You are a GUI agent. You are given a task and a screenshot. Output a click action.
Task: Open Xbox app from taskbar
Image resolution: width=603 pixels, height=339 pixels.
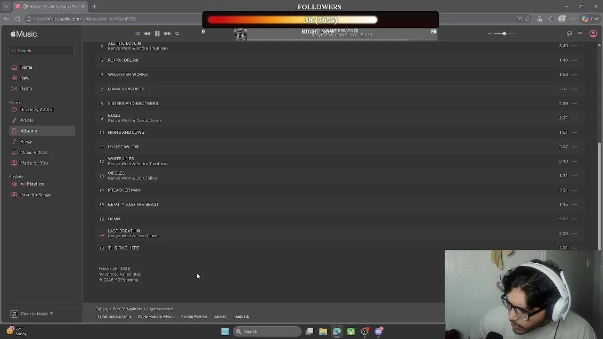tap(351, 331)
